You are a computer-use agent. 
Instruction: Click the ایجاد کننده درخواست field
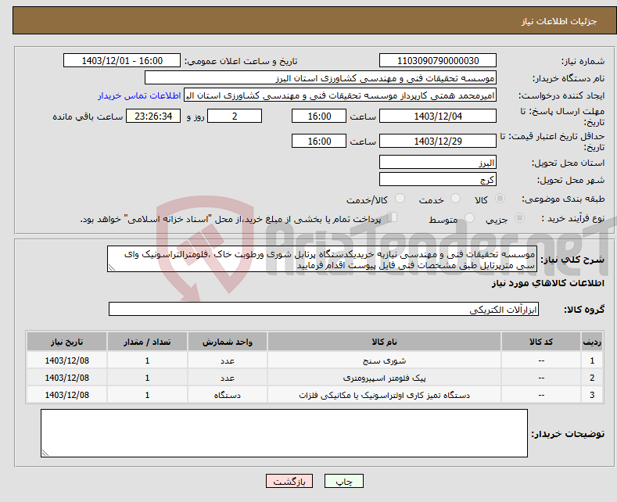(340, 95)
